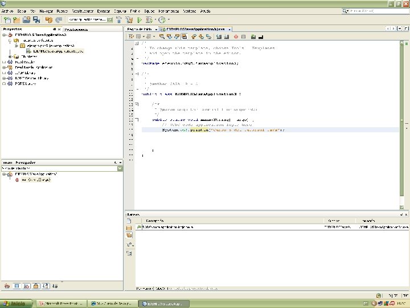Click the Save All toolbar icon
Image resolution: width=410 pixels, height=308 pixels.
click(x=36, y=20)
